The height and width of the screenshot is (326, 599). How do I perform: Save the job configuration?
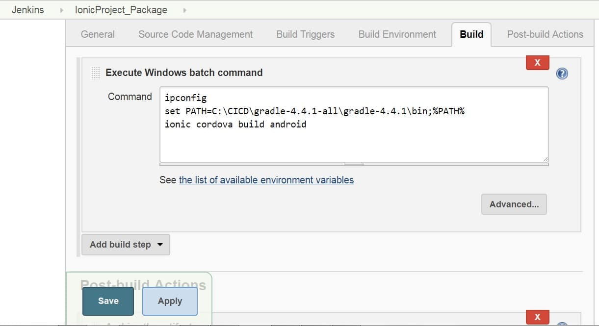(108, 301)
